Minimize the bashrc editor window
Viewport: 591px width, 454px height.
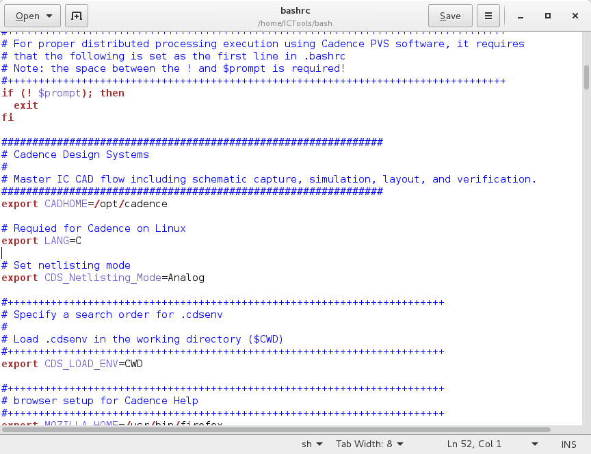[521, 16]
